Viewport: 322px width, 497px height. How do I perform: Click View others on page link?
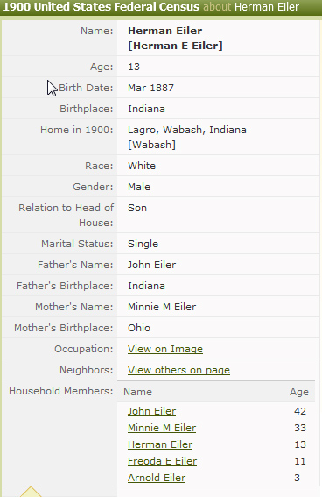click(x=178, y=370)
